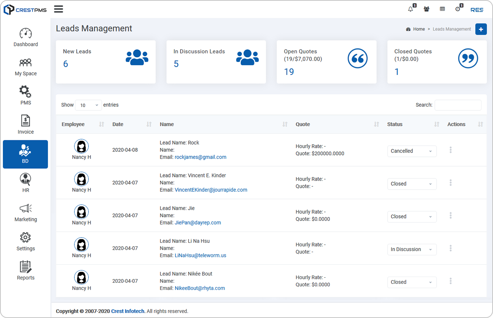
Task: Open actions menu for Rock lead
Action: (x=450, y=150)
